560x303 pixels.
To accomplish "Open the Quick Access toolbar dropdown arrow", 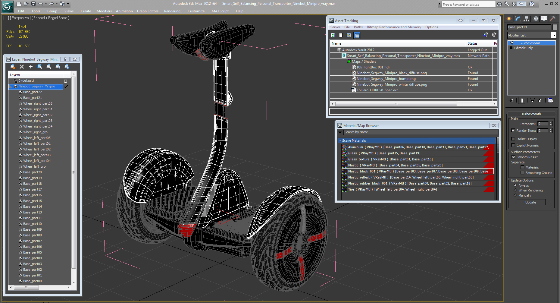I will tap(68, 4).
